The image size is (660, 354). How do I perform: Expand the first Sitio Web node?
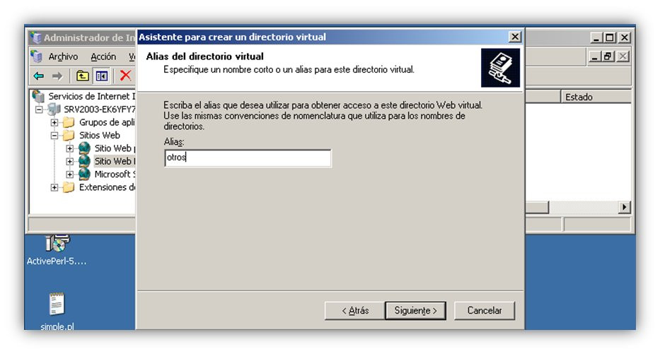(70, 148)
